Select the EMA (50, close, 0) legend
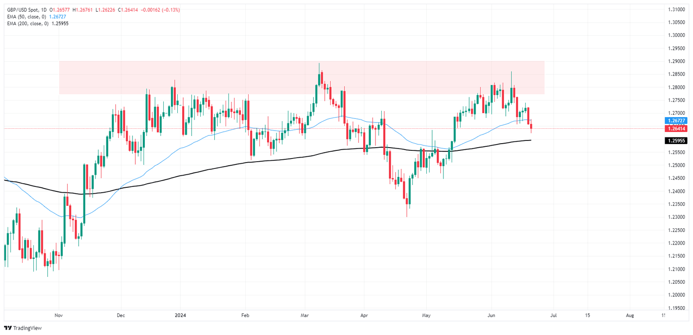Viewport: 693px width, 335px height. click(31, 17)
